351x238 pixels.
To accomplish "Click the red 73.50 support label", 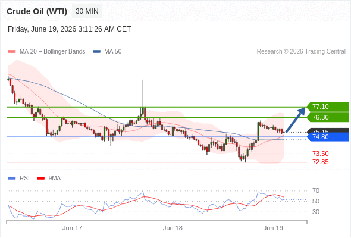I will (320, 154).
